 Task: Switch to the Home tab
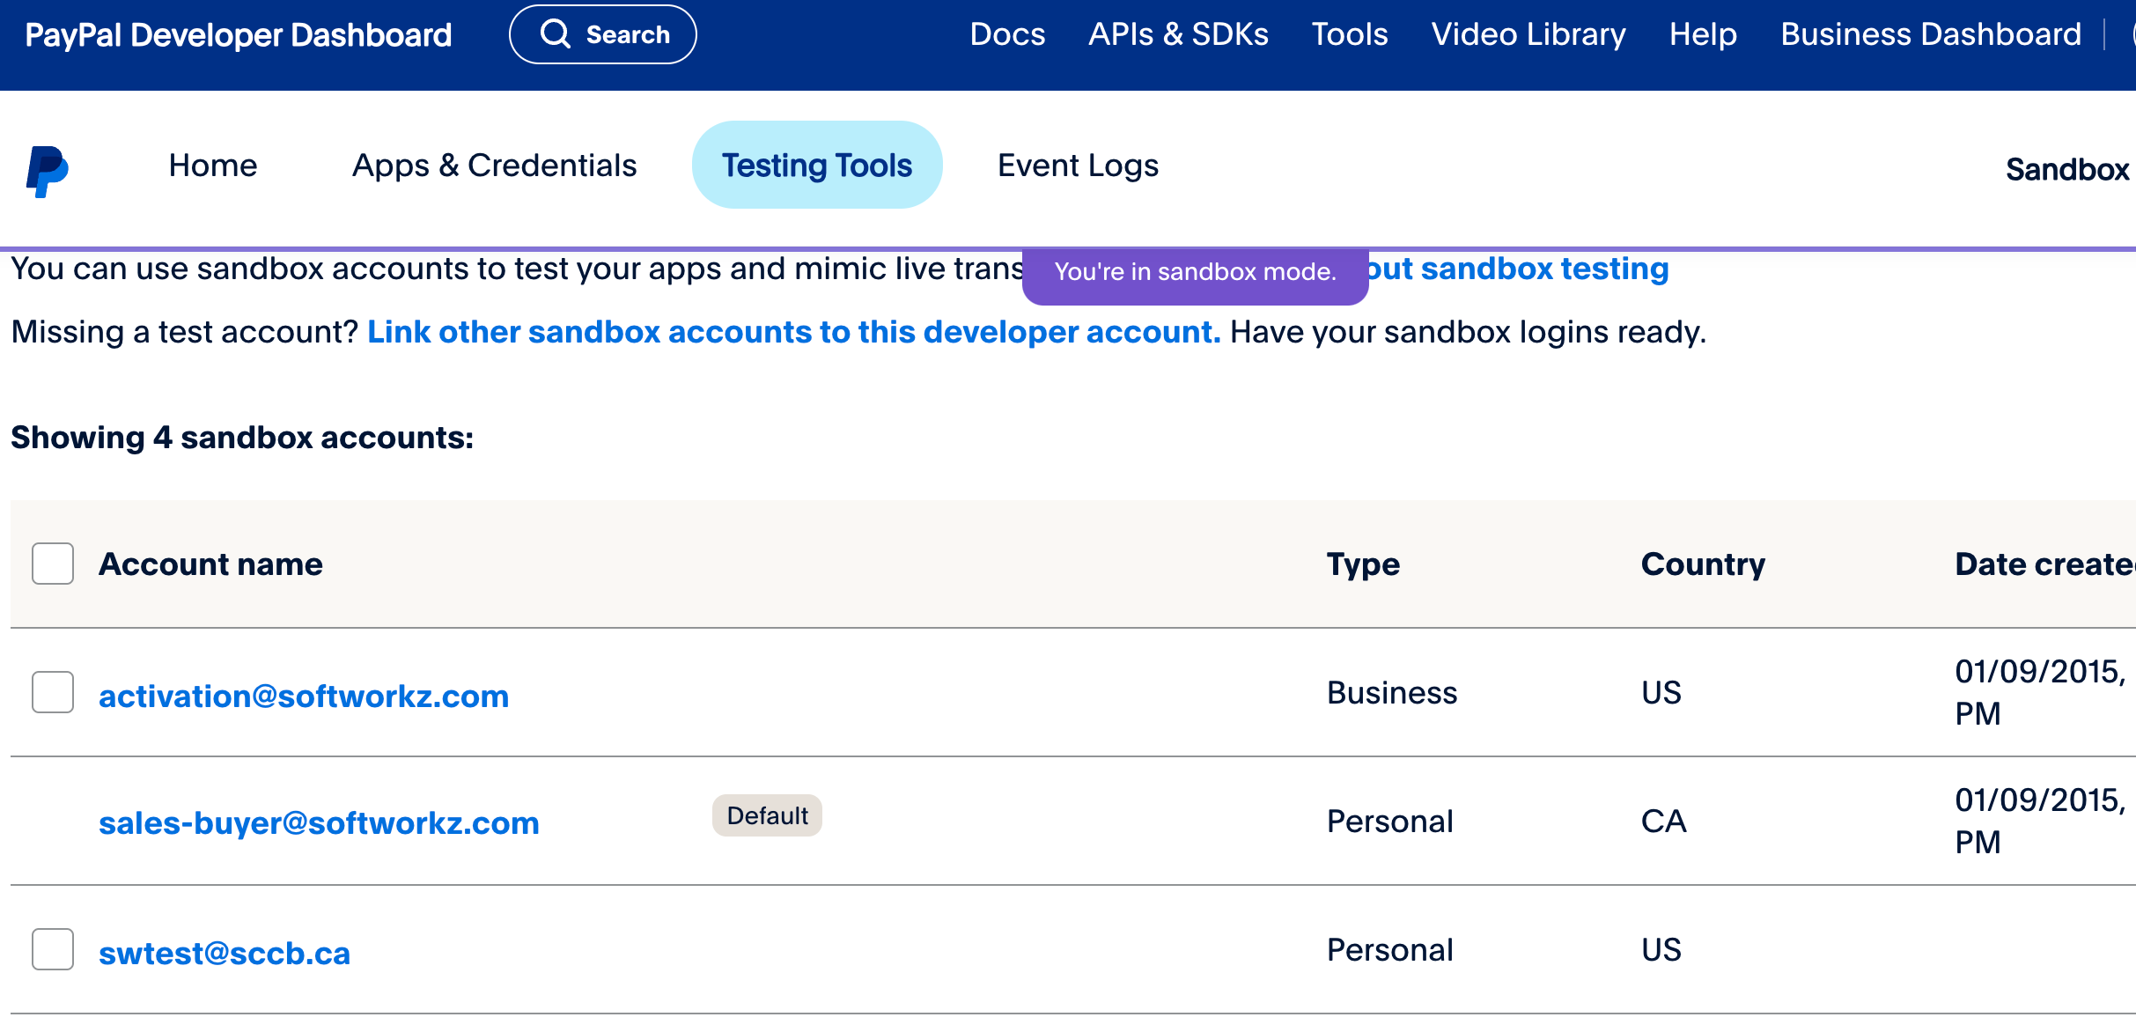[x=213, y=165]
